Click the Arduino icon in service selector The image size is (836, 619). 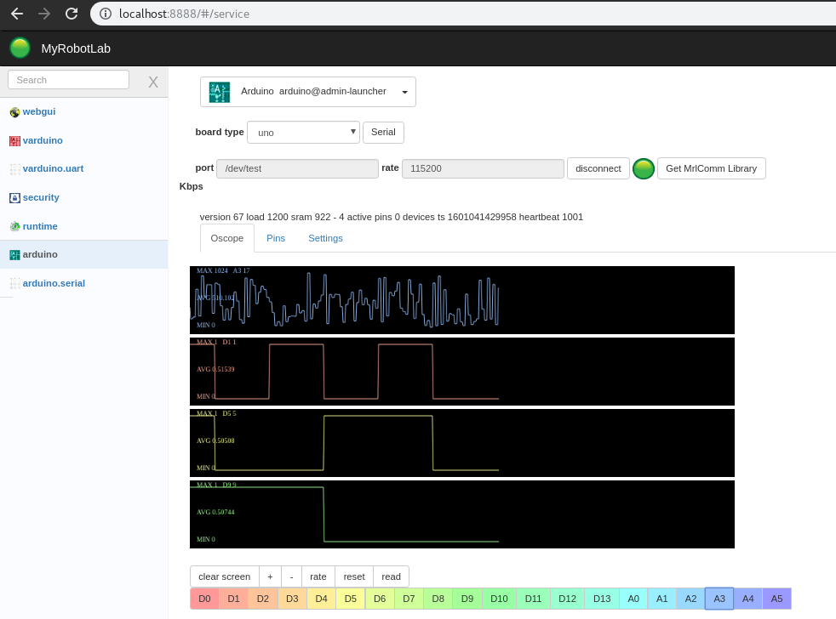[x=220, y=92]
